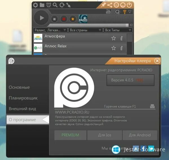Favorite Атмосфера station with its star

(x=114, y=38)
